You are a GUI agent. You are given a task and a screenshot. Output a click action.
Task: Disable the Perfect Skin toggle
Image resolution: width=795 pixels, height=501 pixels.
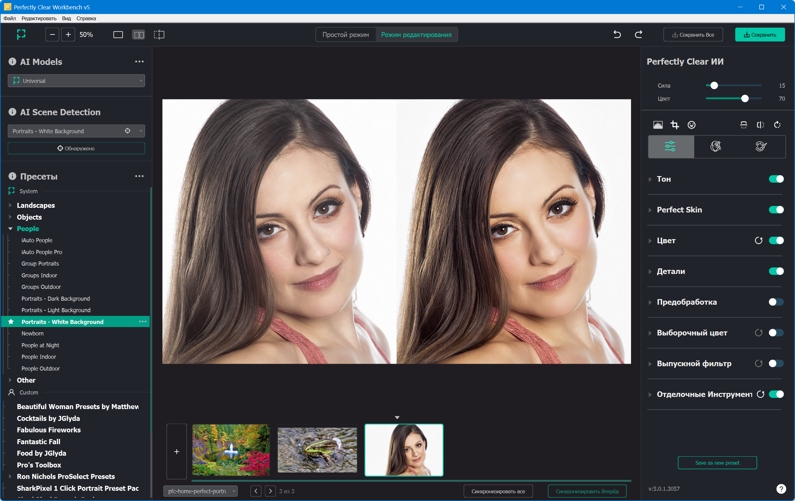tap(776, 210)
